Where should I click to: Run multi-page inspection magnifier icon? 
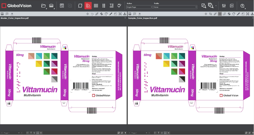[x=211, y=6]
